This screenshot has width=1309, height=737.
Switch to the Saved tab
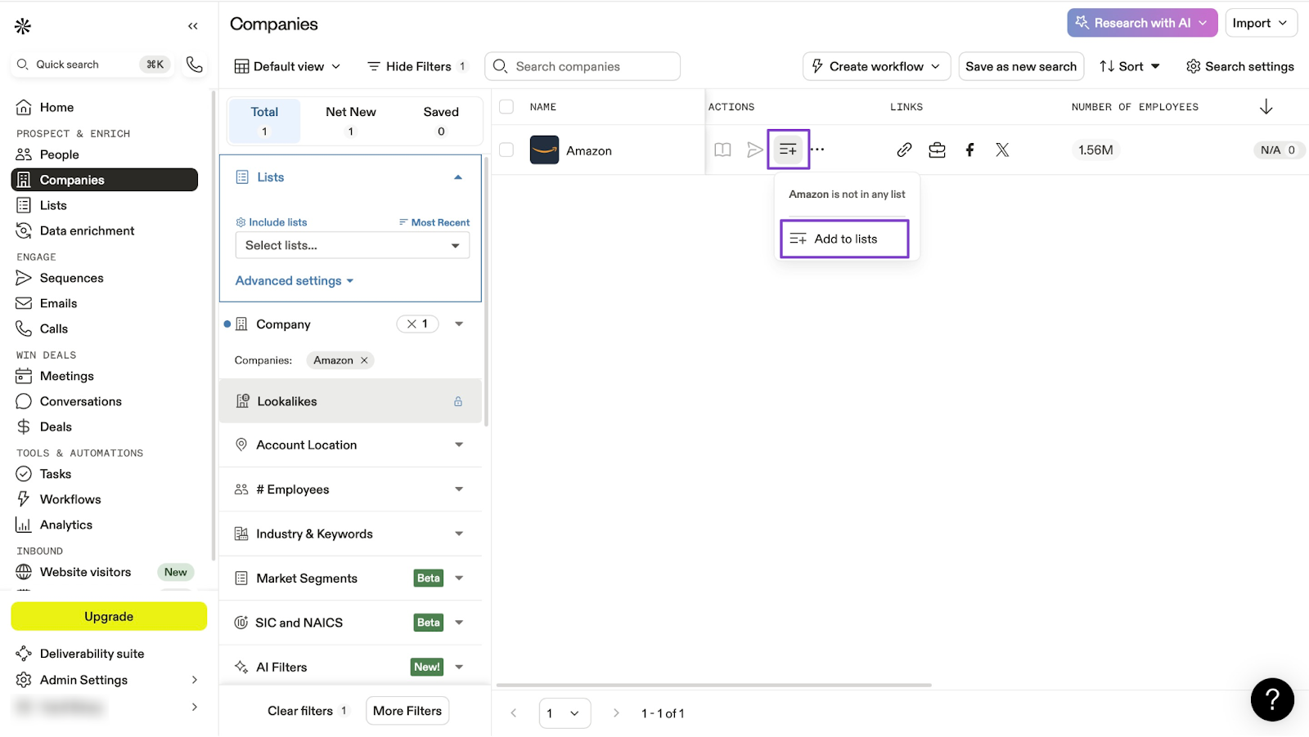pos(441,121)
